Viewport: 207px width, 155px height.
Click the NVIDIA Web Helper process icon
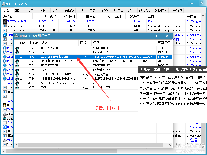click(4, 22)
